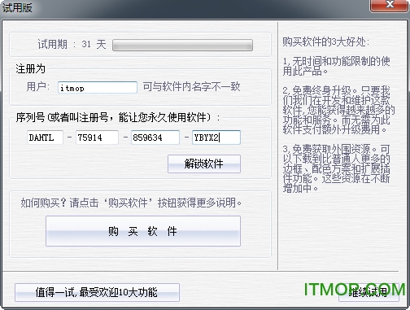
Task: Click the 试用版 title text
Action: coord(17,7)
